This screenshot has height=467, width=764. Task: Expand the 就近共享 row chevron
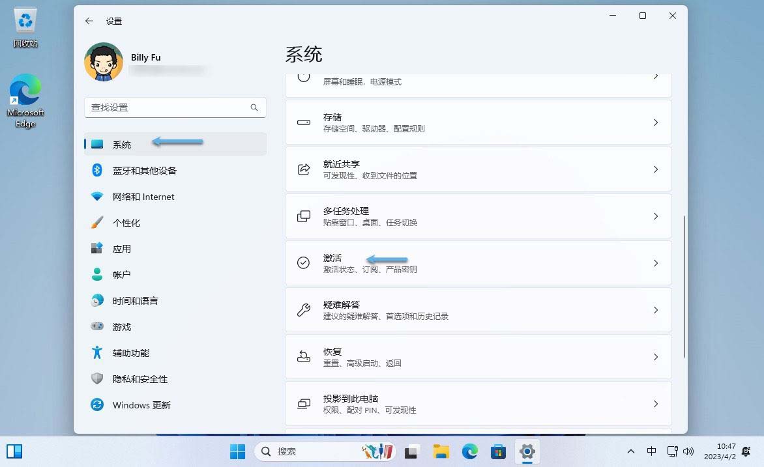[656, 169]
